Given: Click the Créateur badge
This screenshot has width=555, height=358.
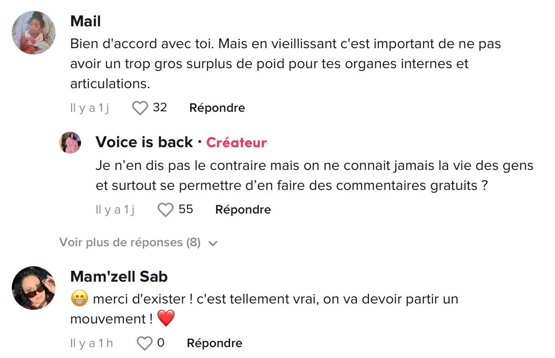Looking at the screenshot, I should (x=237, y=143).
